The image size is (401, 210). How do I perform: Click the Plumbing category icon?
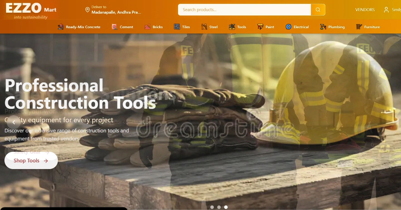point(323,27)
